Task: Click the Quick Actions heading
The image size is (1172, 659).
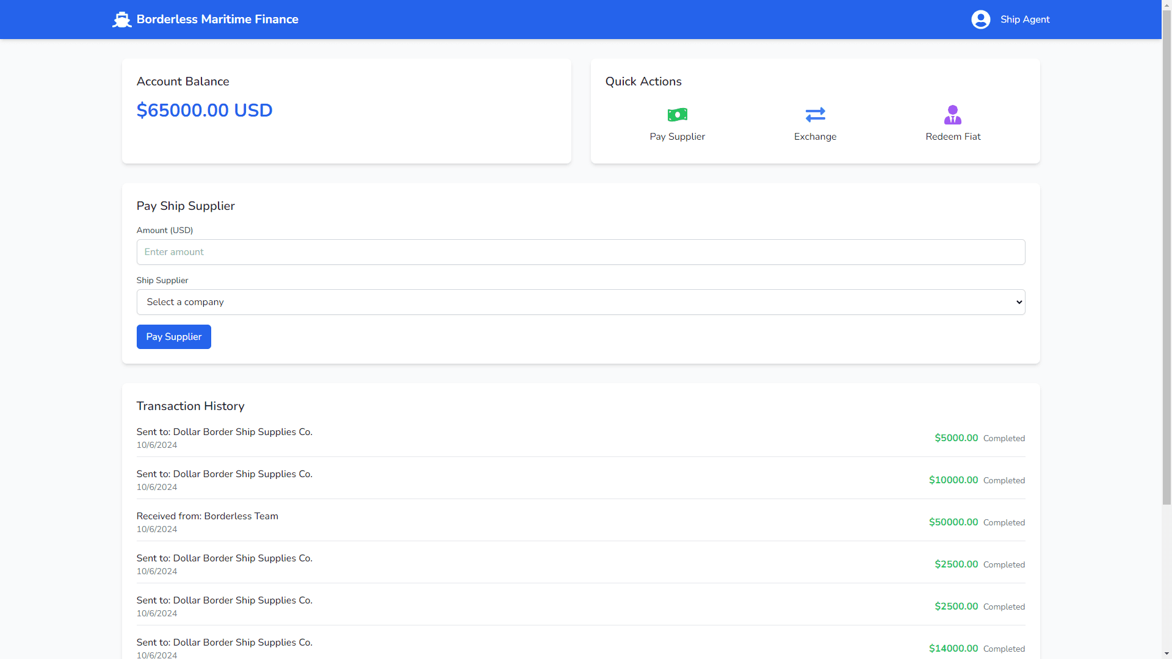Action: 643,82
